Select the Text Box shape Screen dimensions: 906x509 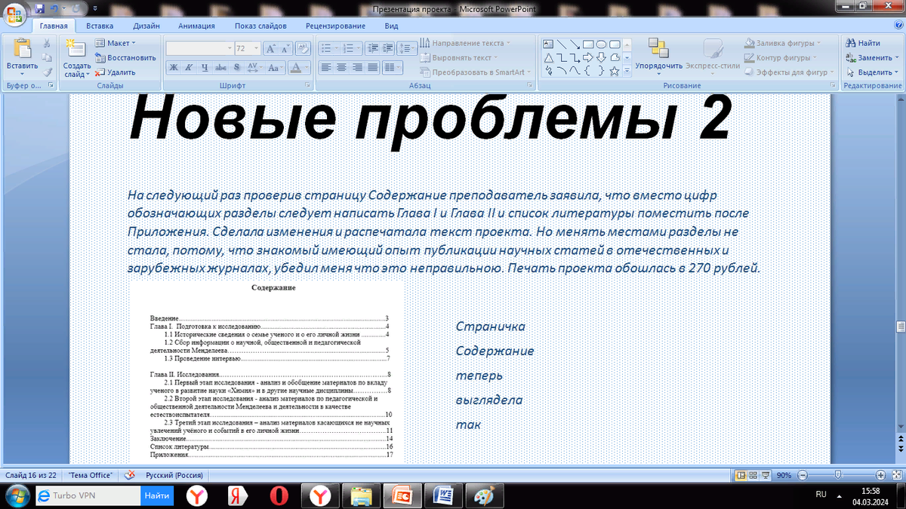548,44
